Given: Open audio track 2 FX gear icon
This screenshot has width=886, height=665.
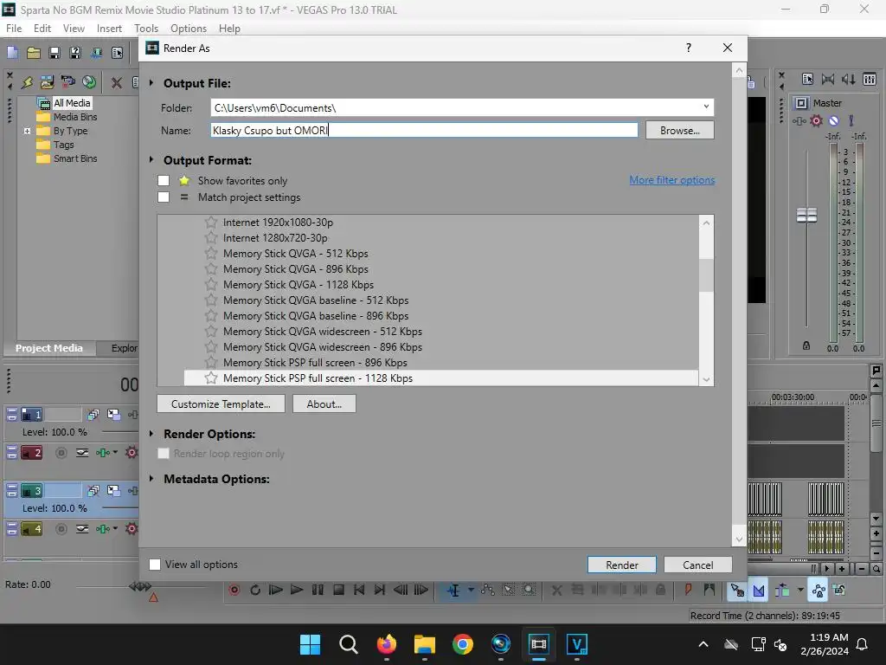Looking at the screenshot, I should (x=132, y=452).
